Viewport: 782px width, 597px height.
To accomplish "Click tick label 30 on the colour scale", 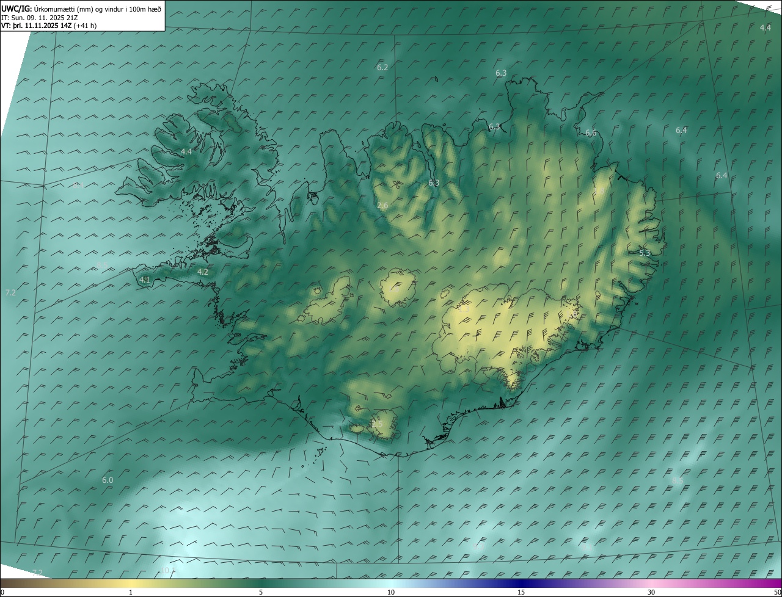I will click(651, 592).
